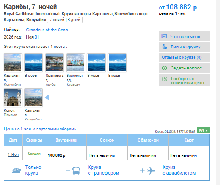This screenshot has width=220, height=185.
Task: Select the Только круиз tab
Action: tap(33, 170)
